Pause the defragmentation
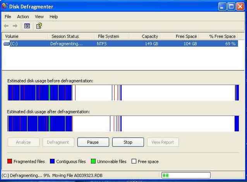Screen dimensions: 247x182 tap(93, 142)
